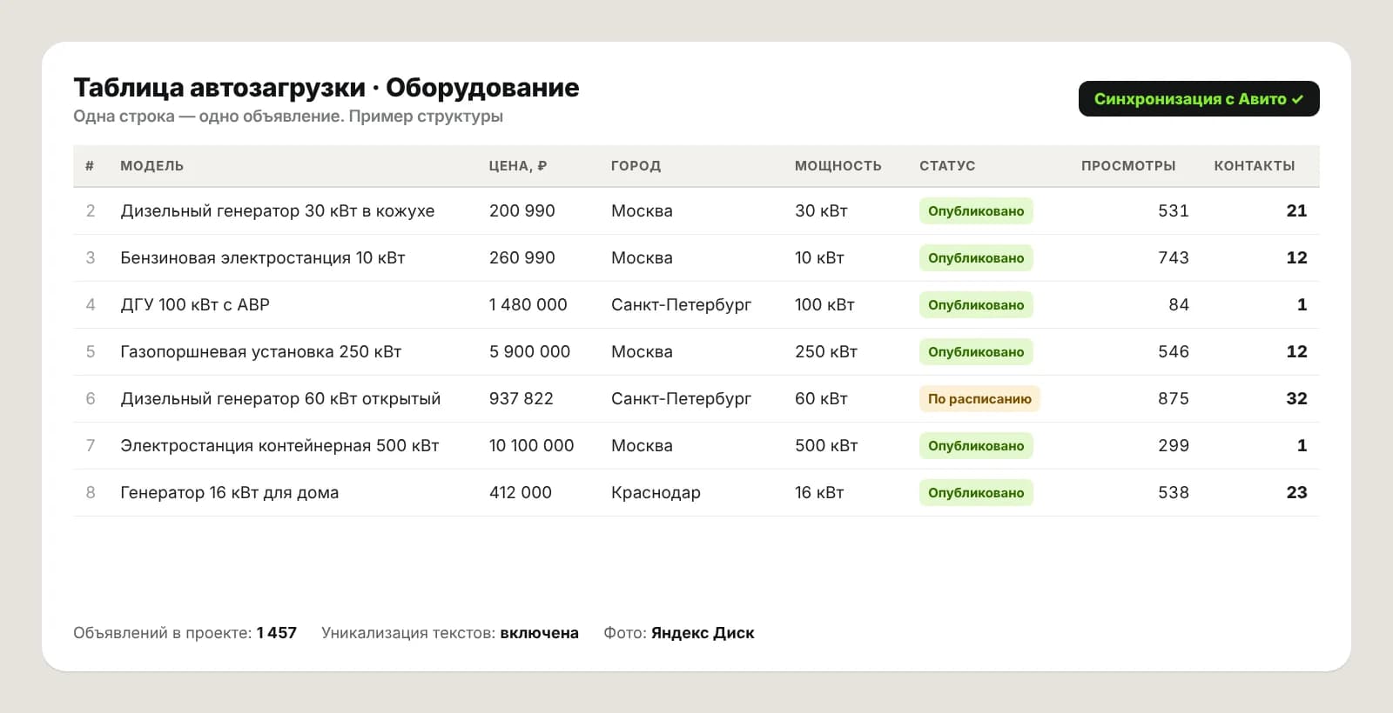Click the heading Таблица автозагрузки · Оборудование
Screen dimensions: 1393x713
pyautogui.click(x=326, y=88)
